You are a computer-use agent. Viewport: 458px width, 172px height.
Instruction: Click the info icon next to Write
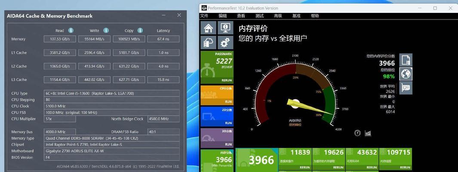(x=106, y=30)
